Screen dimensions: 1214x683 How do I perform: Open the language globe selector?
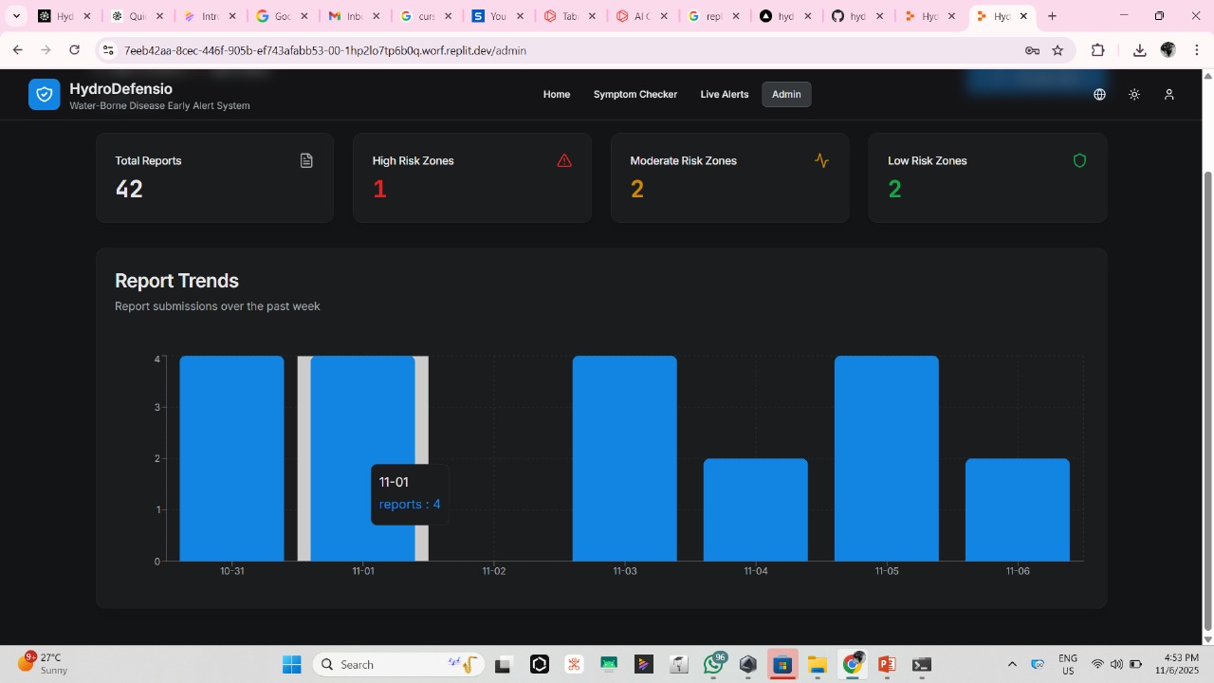pyautogui.click(x=1099, y=95)
